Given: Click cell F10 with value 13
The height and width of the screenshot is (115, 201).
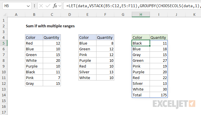Looking at the screenshot, I should click(x=105, y=72).
